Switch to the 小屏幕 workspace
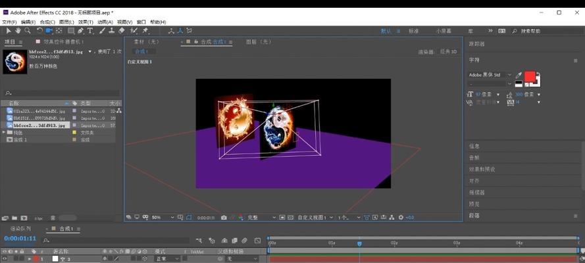This screenshot has width=585, height=263. pos(444,32)
